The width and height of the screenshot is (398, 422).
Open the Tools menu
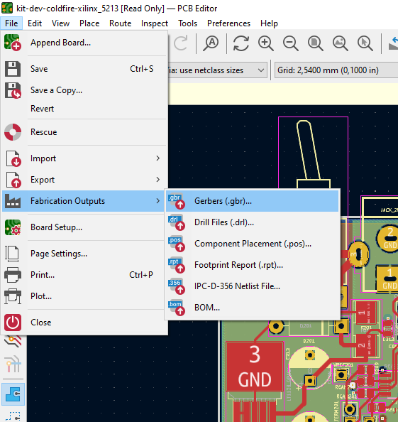187,23
